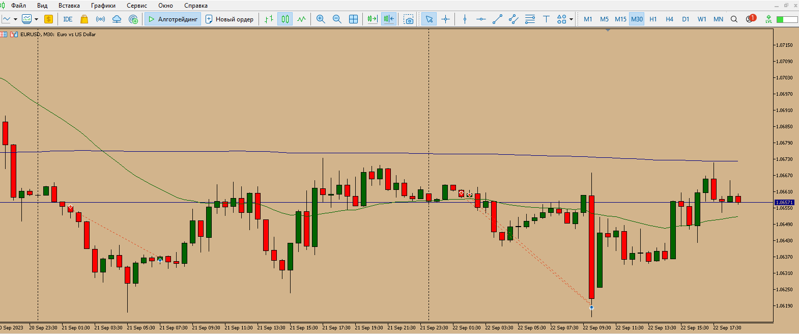799x334 pixels.
Task: Draw a vertical line tool
Action: (x=465, y=19)
